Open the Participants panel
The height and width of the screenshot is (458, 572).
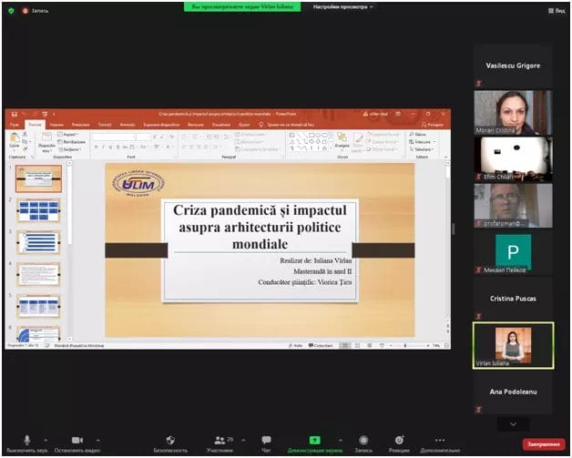point(220,441)
